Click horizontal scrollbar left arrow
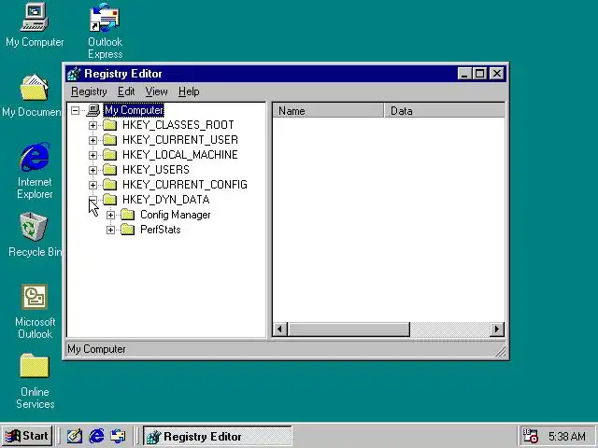This screenshot has width=598, height=448. [280, 329]
